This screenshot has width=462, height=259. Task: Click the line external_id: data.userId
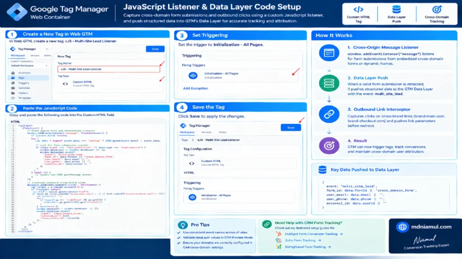[356, 203]
